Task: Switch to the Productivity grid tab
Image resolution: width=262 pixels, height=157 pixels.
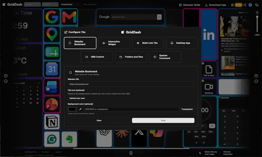Action: click(x=67, y=4)
